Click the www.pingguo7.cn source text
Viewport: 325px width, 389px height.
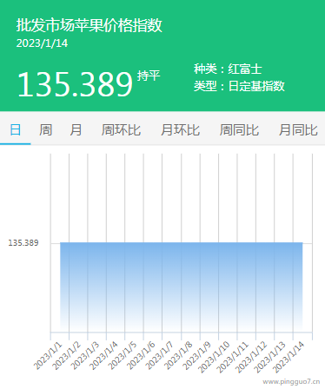[291, 382]
